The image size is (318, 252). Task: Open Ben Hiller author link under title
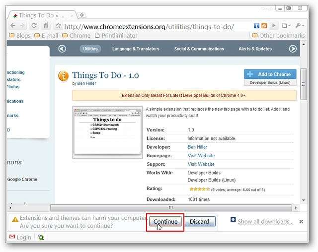click(86, 83)
